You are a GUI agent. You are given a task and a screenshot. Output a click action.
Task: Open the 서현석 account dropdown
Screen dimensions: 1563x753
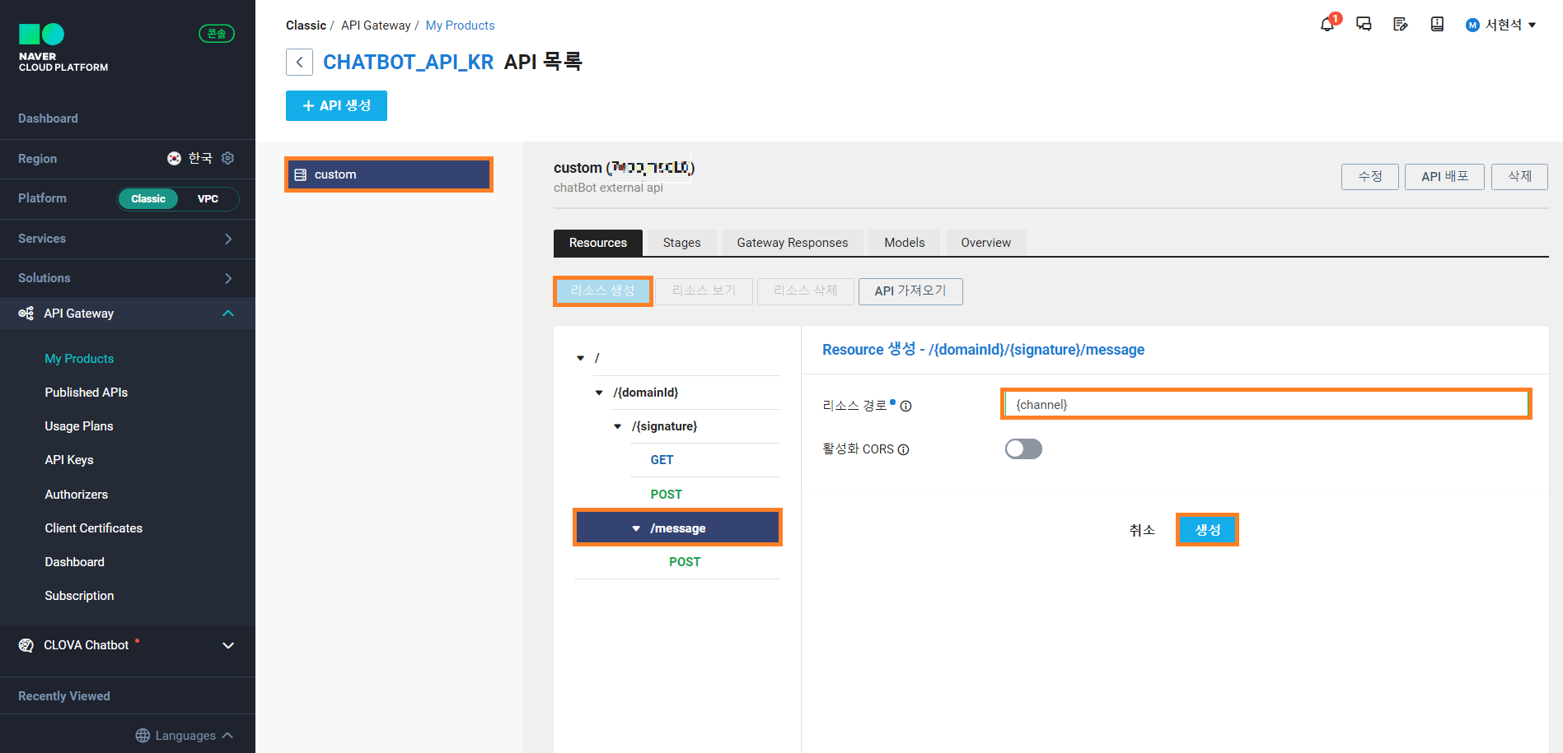point(1501,25)
